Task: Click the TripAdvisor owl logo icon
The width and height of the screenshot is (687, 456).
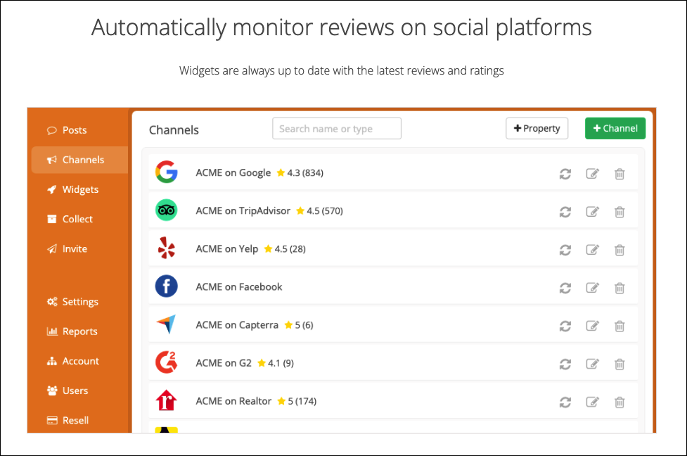Action: coord(166,210)
